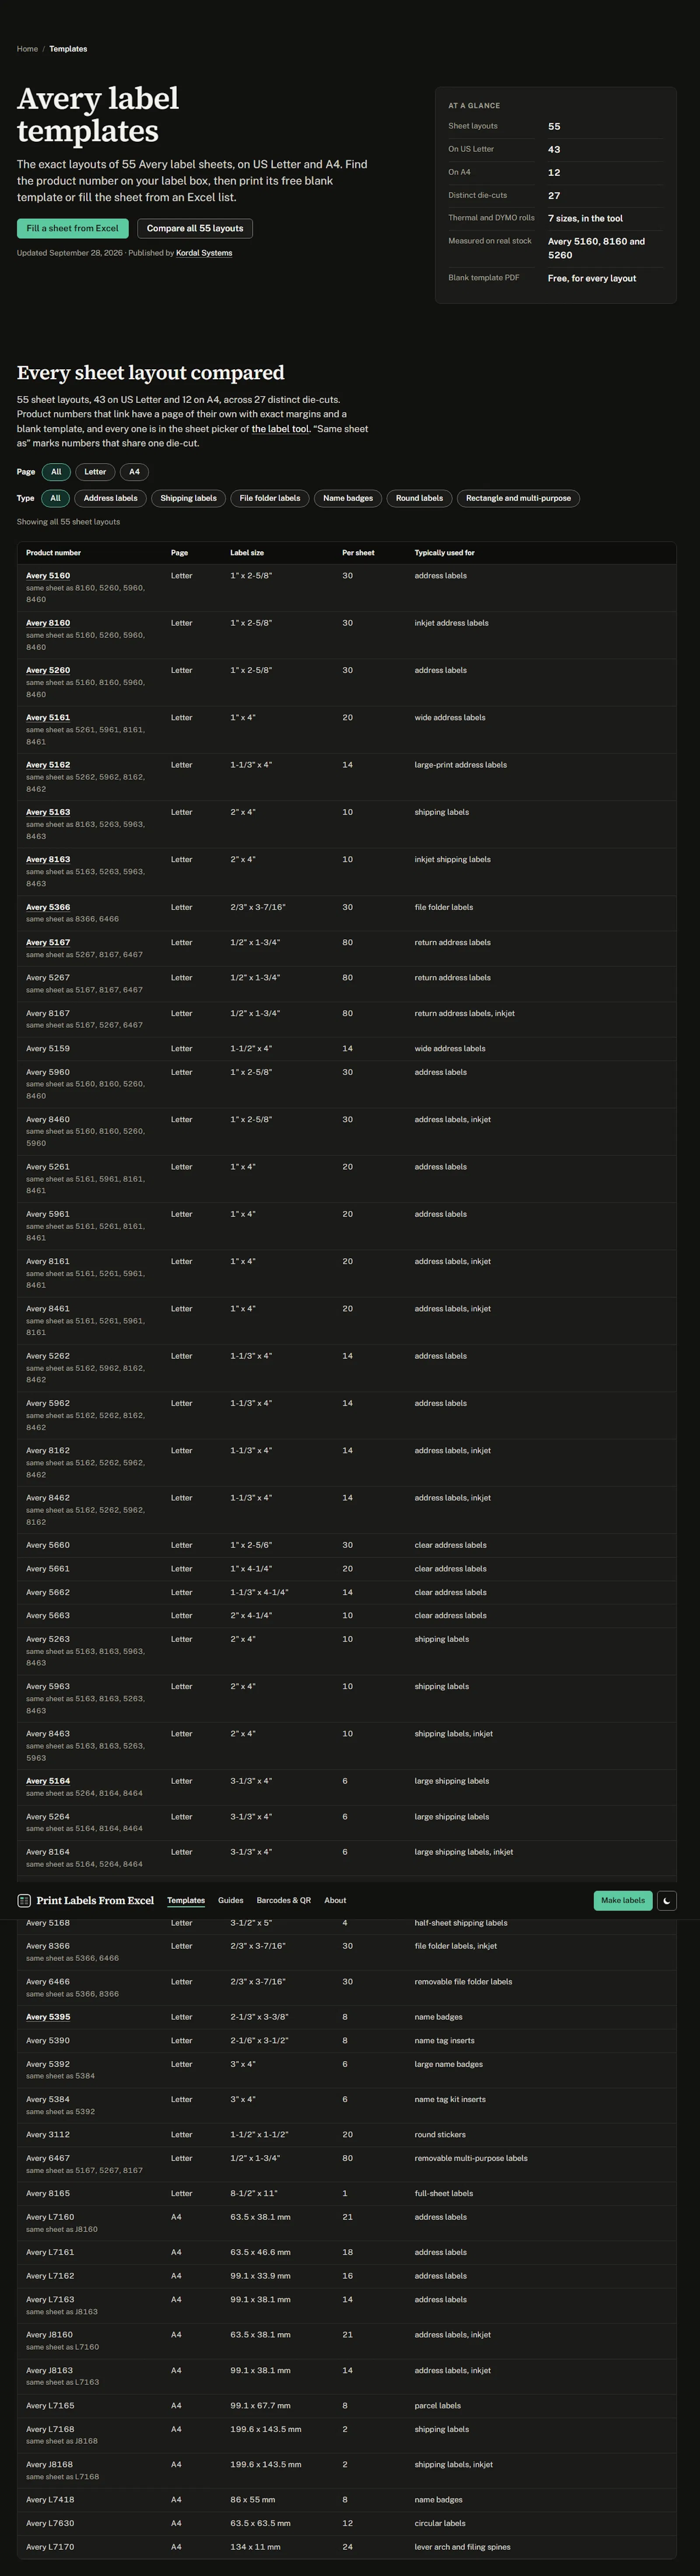Click the Make labels button
The image size is (700, 2576).
point(623,1900)
